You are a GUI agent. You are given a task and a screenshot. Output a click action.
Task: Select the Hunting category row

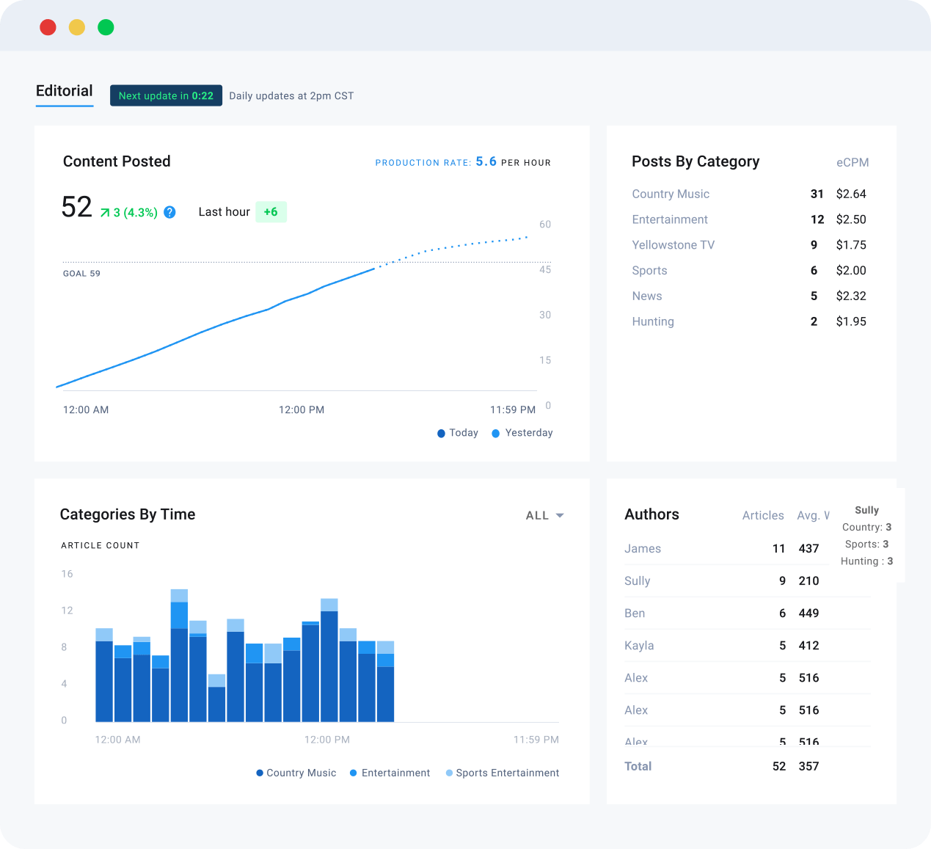click(749, 321)
